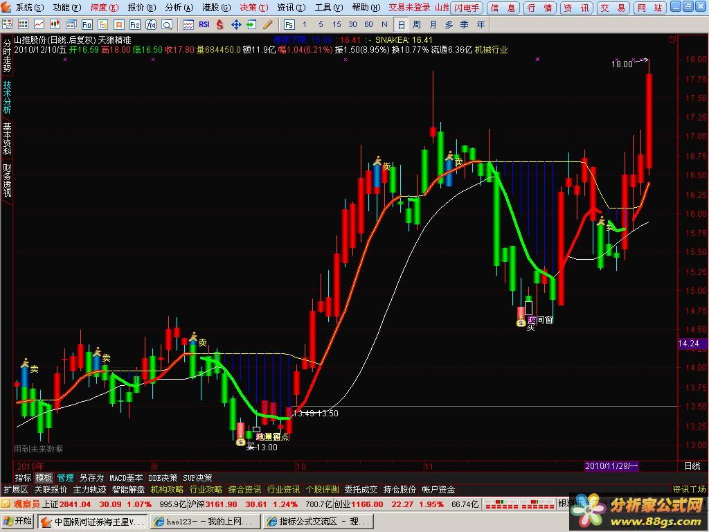Switch to hao123 browser taskbar window
Image resolution: width=709 pixels, height=532 pixels.
205,522
